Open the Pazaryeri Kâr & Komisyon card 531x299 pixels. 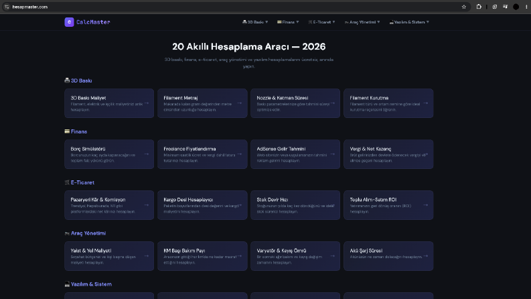[109, 205]
